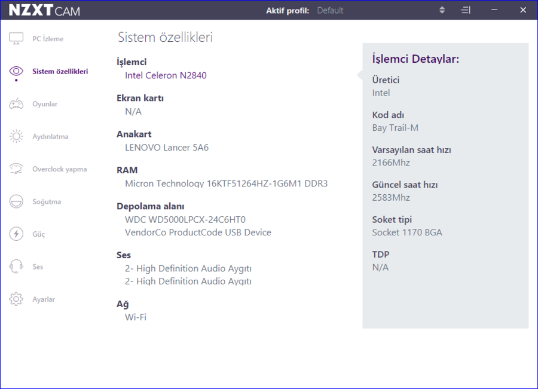The image size is (538, 389).
Task: Click the Anakart heading
Action: (x=134, y=134)
